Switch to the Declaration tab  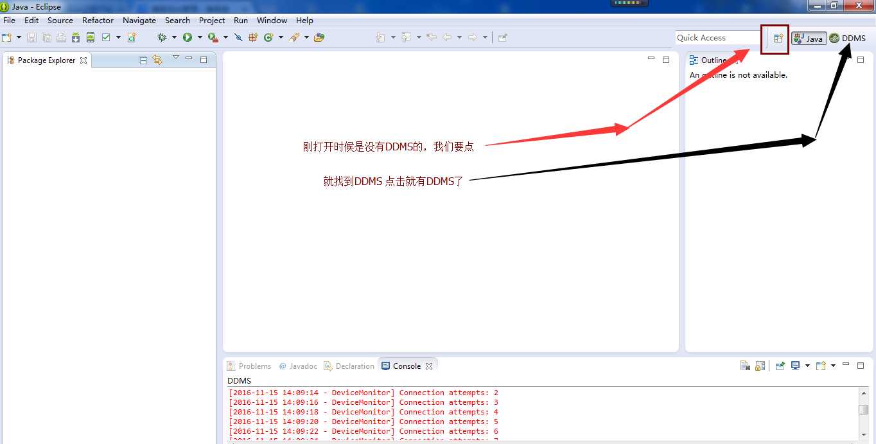coord(349,366)
